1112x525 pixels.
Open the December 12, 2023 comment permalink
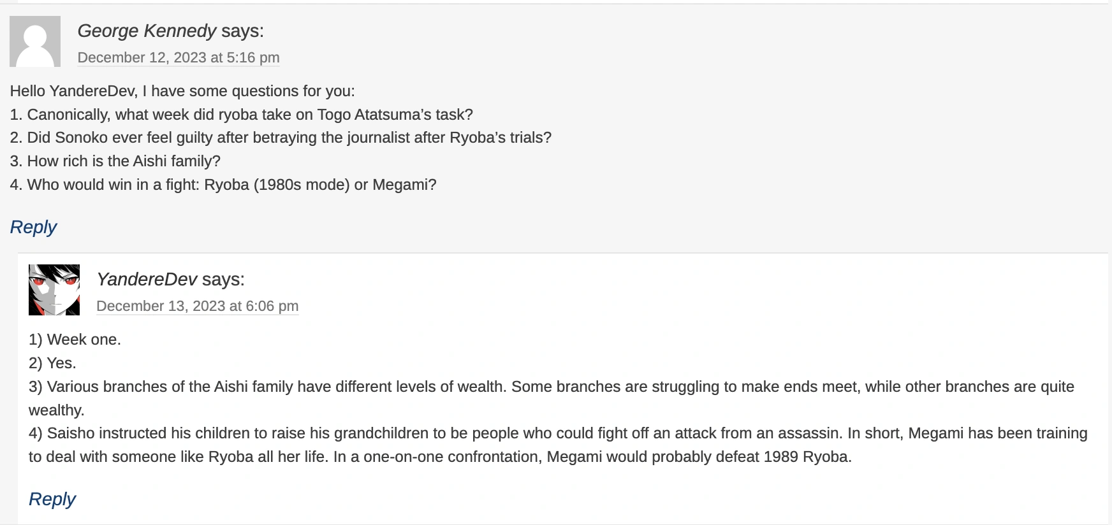[179, 57]
